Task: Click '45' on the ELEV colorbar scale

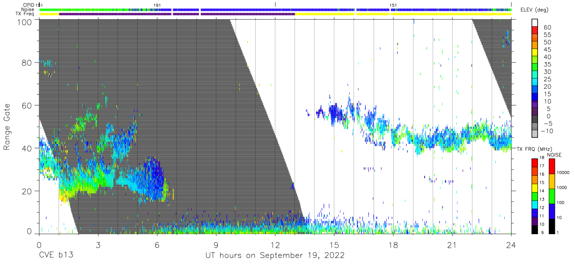Action: click(547, 50)
